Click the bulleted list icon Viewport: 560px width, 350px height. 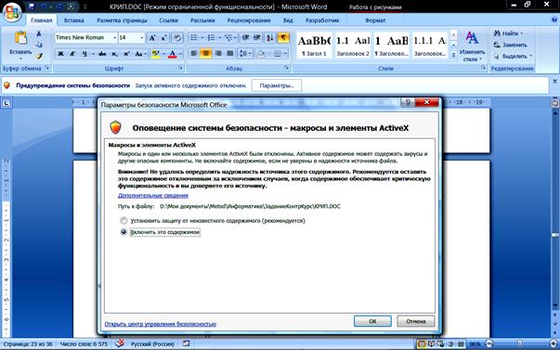[193, 37]
